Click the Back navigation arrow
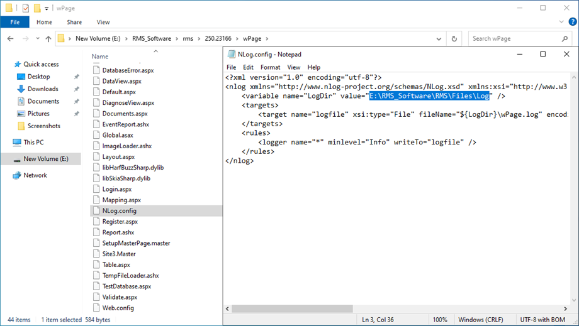Viewport: 579px width, 326px height. pos(10,38)
